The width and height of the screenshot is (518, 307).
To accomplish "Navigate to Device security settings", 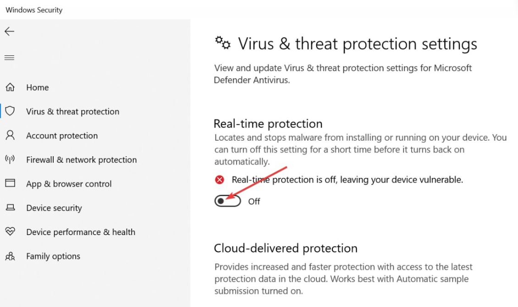I will click(x=54, y=208).
